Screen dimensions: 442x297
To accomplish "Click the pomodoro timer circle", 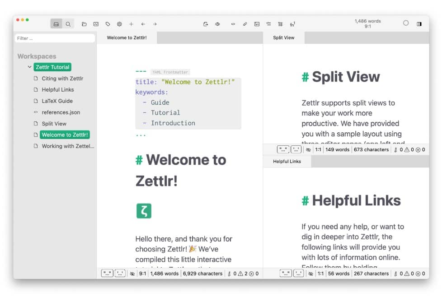I will click(x=405, y=23).
